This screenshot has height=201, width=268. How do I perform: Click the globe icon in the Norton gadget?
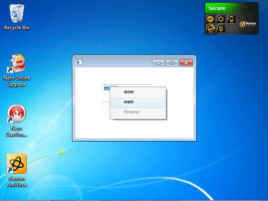pyautogui.click(x=210, y=19)
